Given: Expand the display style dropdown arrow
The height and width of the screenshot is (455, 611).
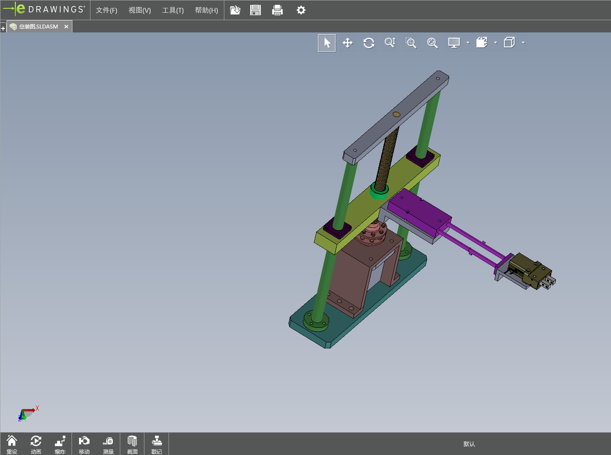Looking at the screenshot, I should (x=523, y=43).
